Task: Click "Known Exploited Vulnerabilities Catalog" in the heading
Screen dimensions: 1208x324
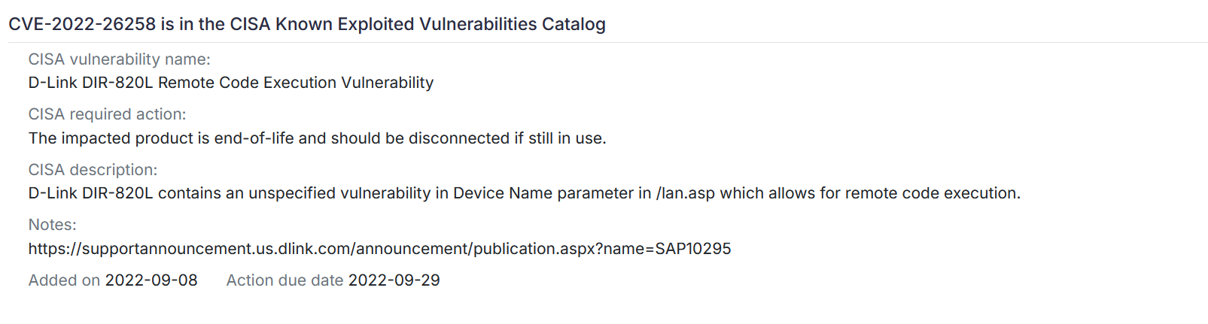Action: [x=440, y=24]
